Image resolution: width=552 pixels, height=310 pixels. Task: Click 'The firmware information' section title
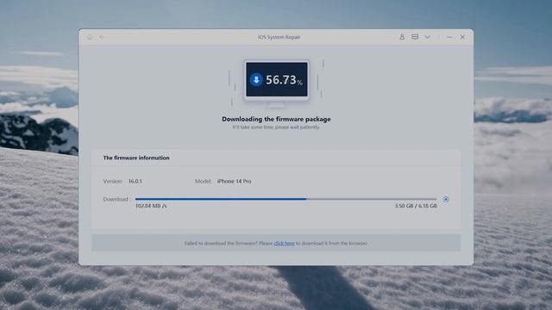click(136, 158)
